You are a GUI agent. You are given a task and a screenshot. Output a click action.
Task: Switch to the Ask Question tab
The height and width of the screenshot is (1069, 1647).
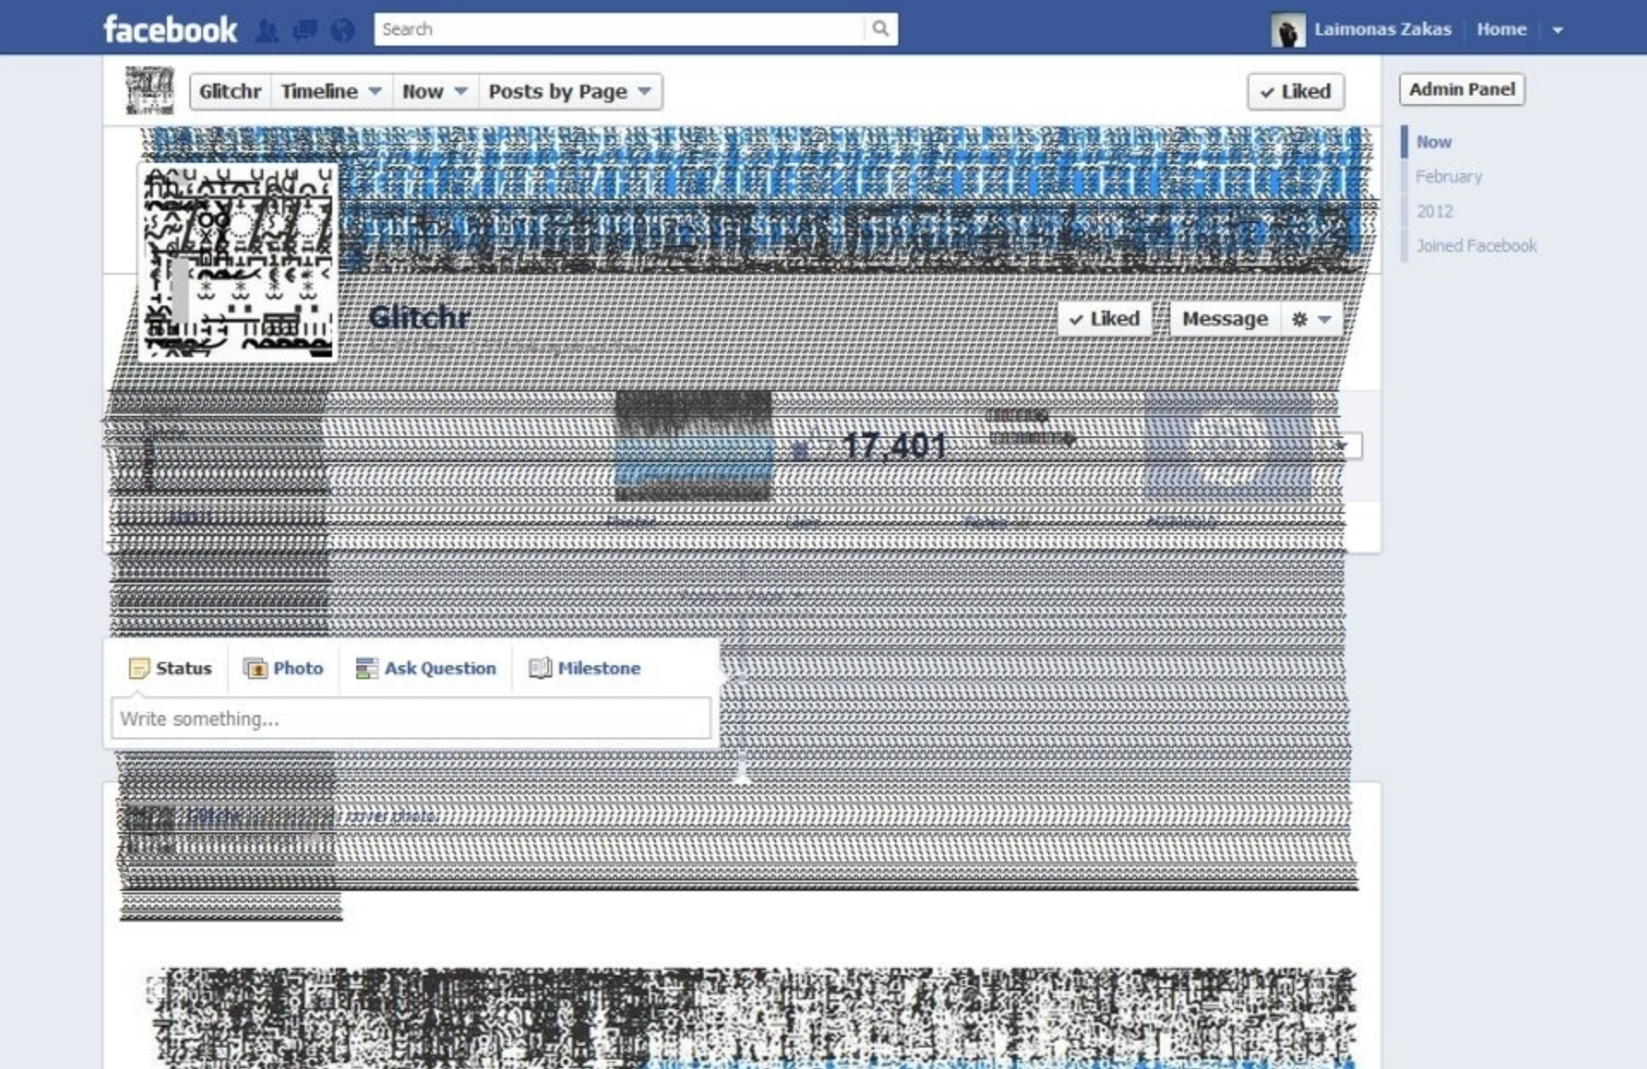tap(427, 669)
